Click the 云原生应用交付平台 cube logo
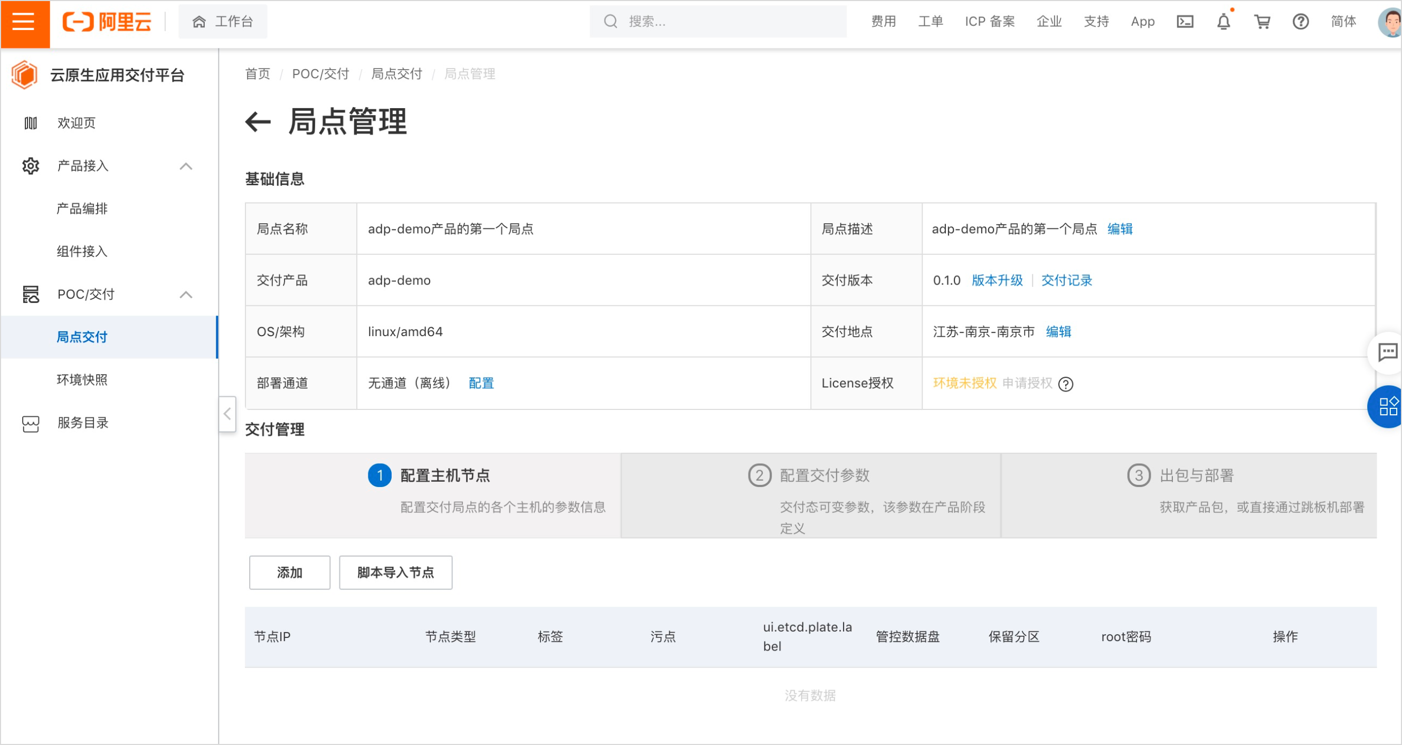Screen dimensions: 1402x745 24,75
